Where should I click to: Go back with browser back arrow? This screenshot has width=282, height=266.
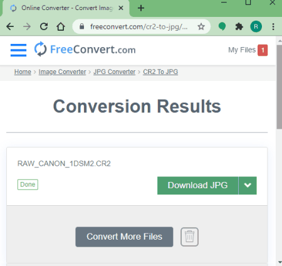10,26
